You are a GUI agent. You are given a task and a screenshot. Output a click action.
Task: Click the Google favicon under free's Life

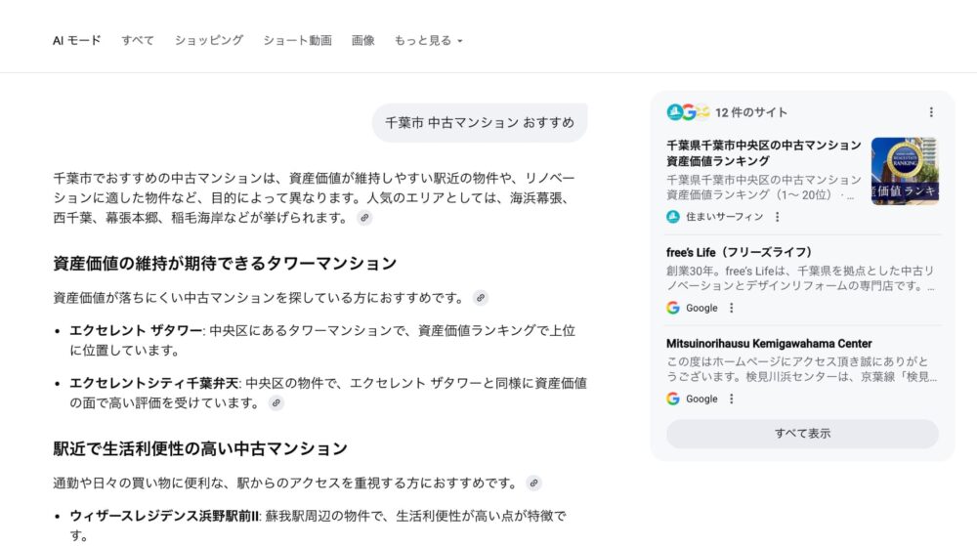pyautogui.click(x=673, y=308)
